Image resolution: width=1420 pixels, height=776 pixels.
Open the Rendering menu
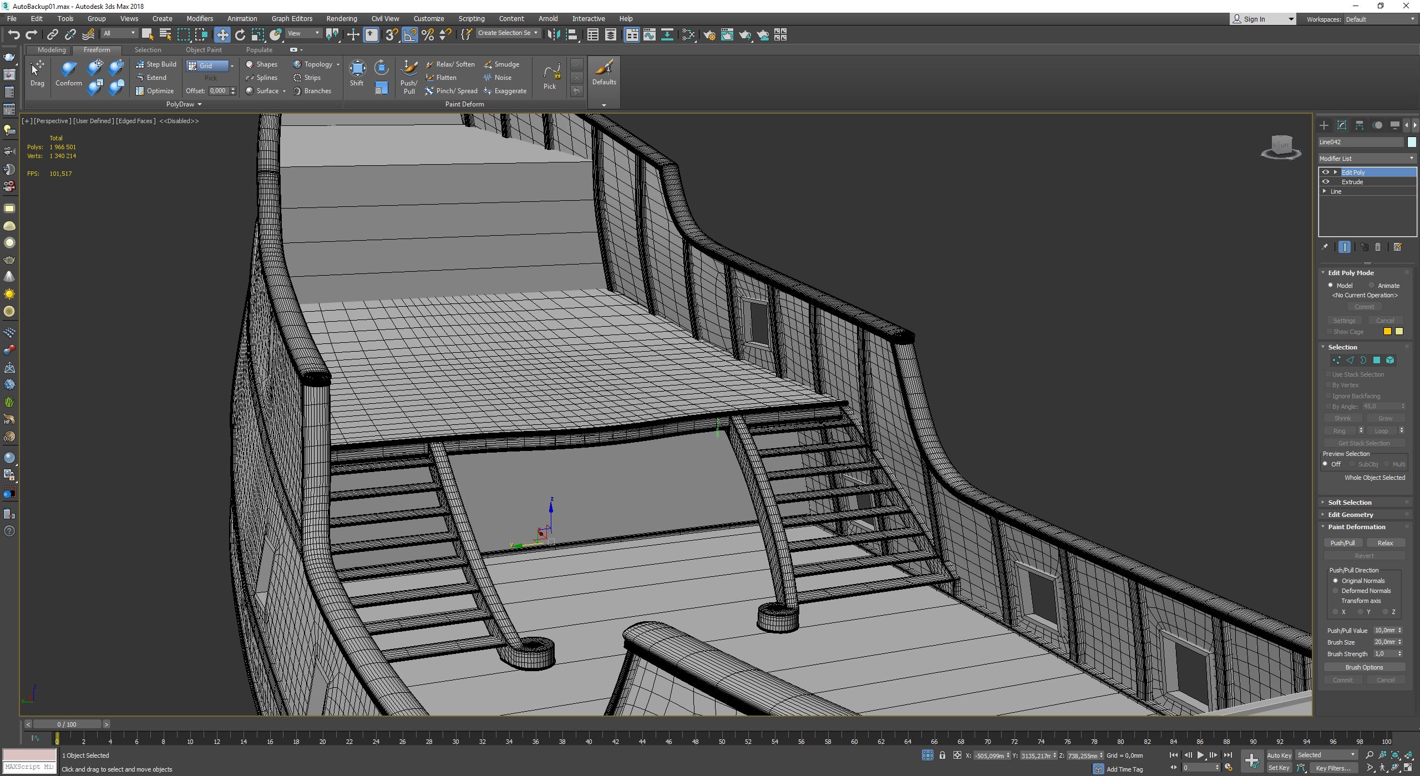[x=341, y=18]
